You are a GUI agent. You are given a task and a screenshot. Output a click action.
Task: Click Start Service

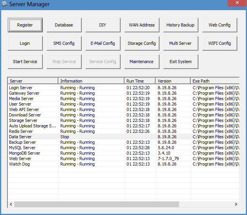click(x=25, y=62)
